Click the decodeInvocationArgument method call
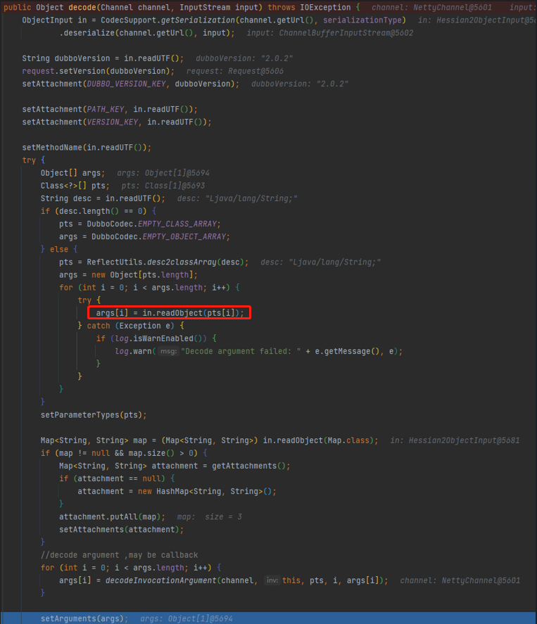Image resolution: width=537 pixels, height=624 pixels. pos(161,580)
